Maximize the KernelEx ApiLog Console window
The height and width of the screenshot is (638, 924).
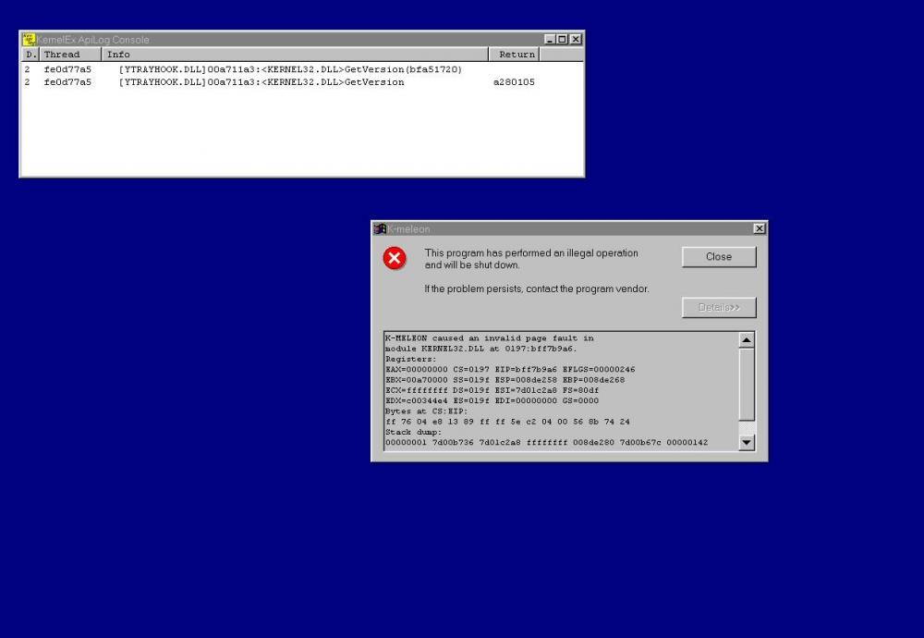click(x=562, y=40)
